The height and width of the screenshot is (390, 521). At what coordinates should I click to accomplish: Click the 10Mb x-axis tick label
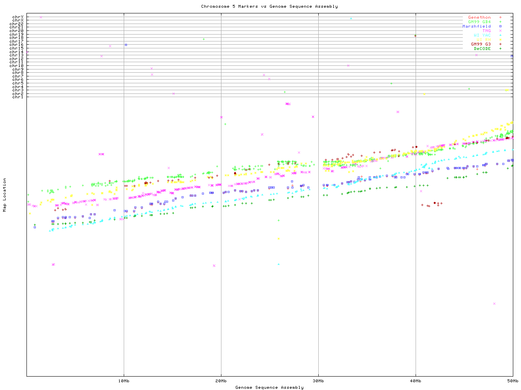pyautogui.click(x=124, y=381)
